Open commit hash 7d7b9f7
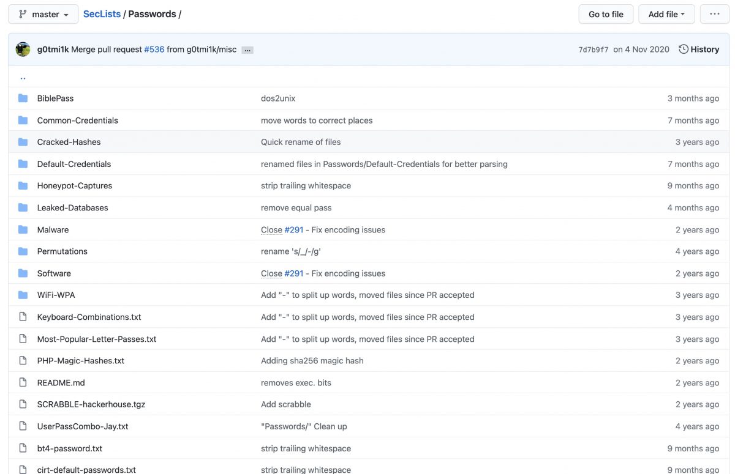 593,50
